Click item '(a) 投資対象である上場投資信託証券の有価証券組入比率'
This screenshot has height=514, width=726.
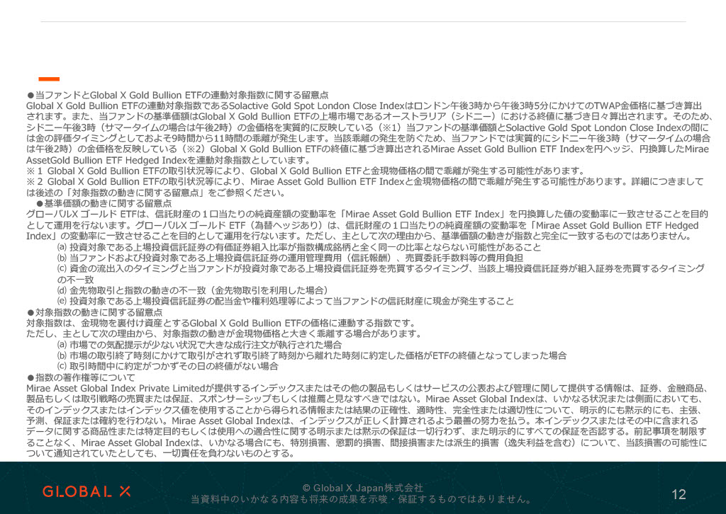point(298,247)
